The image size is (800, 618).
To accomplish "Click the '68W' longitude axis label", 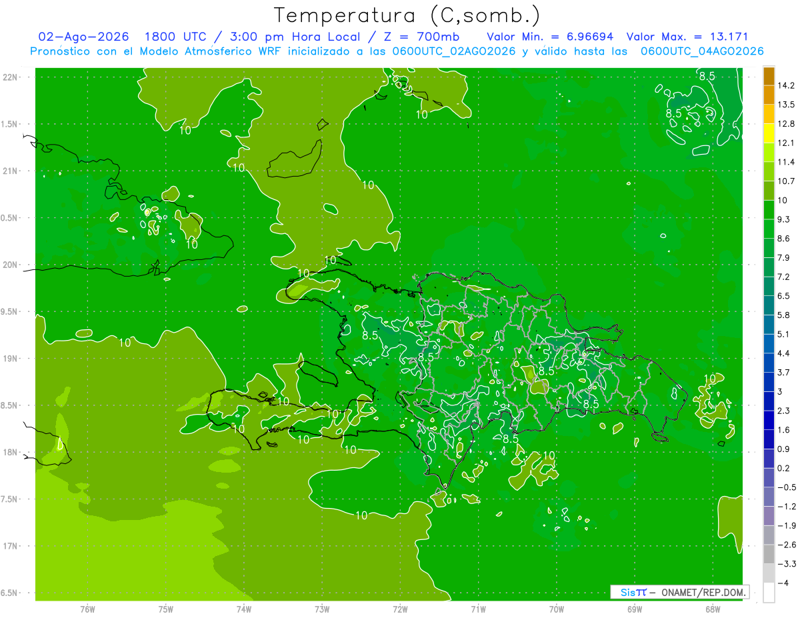I will point(713,609).
